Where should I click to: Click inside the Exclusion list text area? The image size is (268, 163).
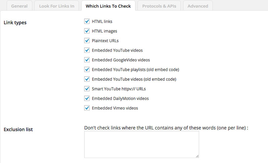tap(141, 144)
